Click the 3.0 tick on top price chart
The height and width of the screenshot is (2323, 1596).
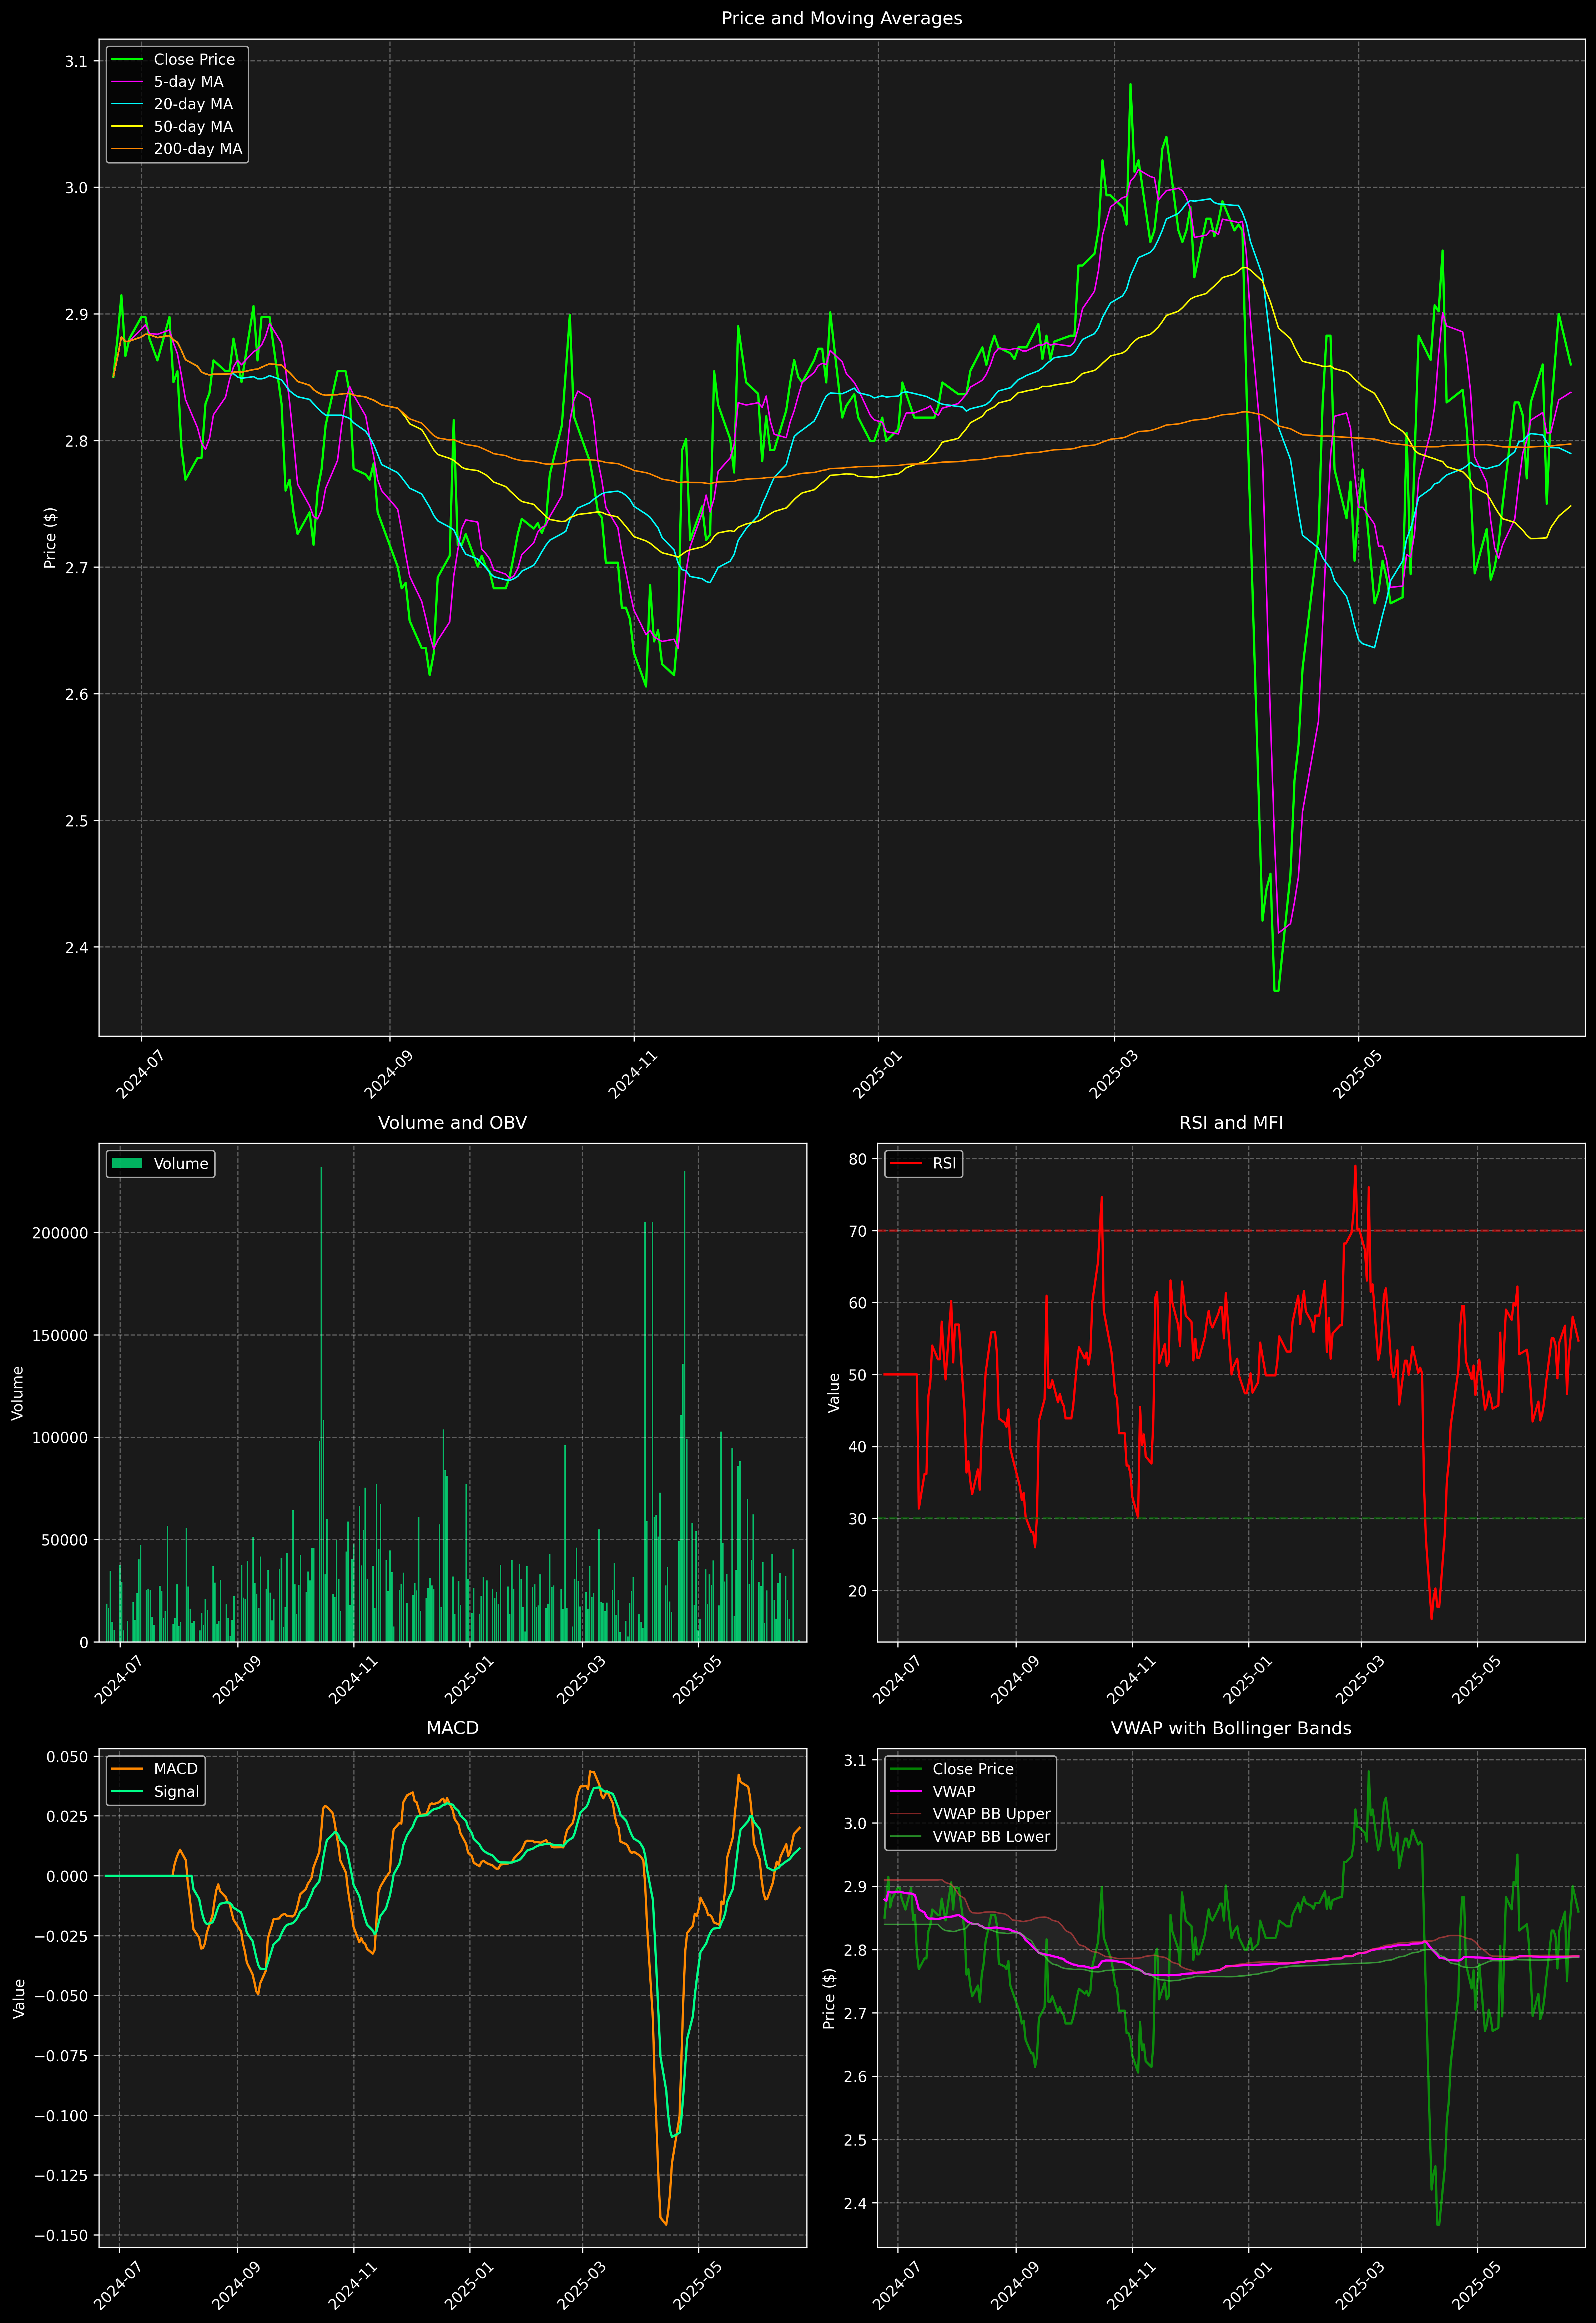click(x=76, y=188)
